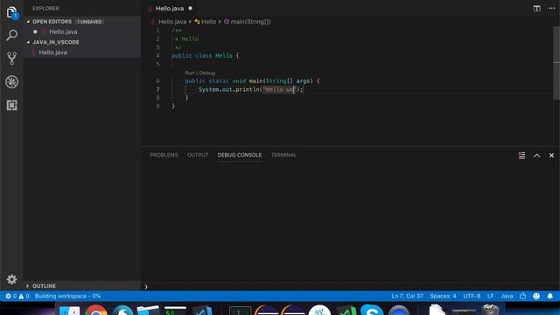This screenshot has width=560, height=315.
Task: Close the bottom panel
Action: click(551, 156)
